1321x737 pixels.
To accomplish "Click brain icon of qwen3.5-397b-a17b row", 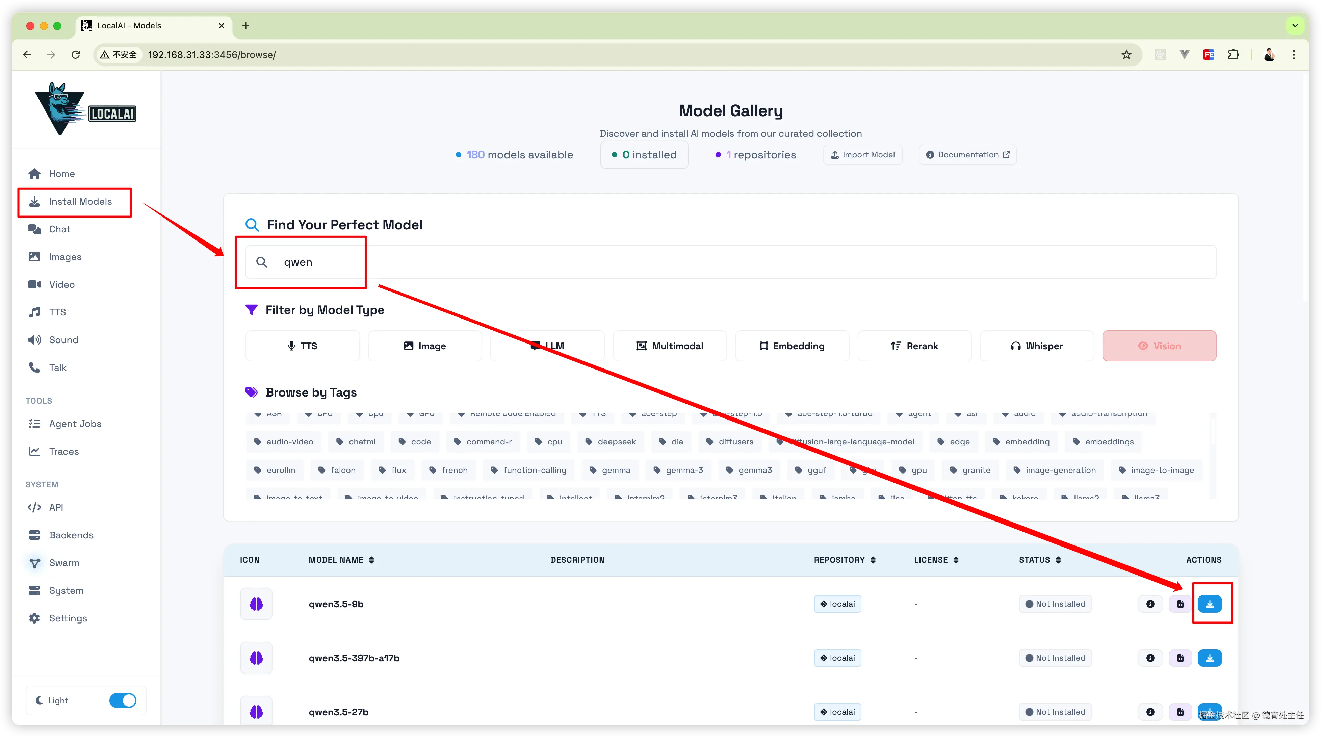I will click(x=256, y=658).
